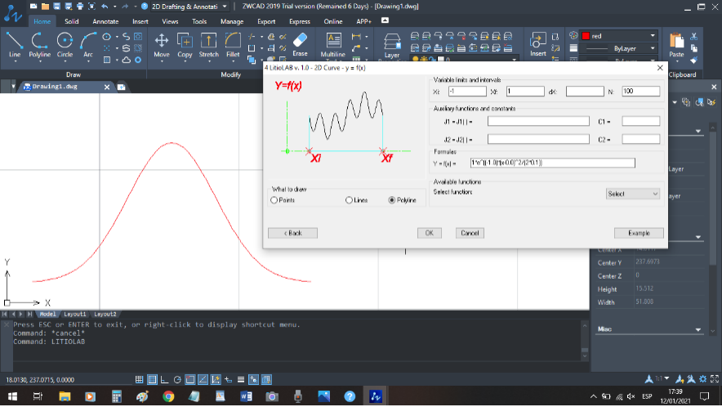722x407 pixels.
Task: Toggle polar tracking in status bar
Action: click(177, 380)
